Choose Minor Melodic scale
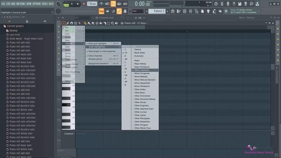This screenshot has height=158, width=281. pyautogui.click(x=145, y=77)
